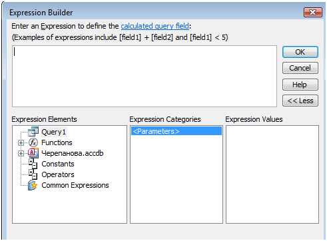Image resolution: width=327 pixels, height=241 pixels.
Task: Click inside the expression text box
Action: [x=145, y=77]
